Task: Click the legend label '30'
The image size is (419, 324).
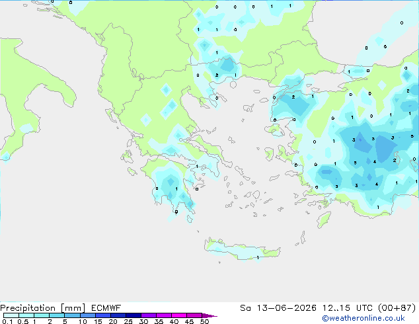Action: [x=143, y=321]
